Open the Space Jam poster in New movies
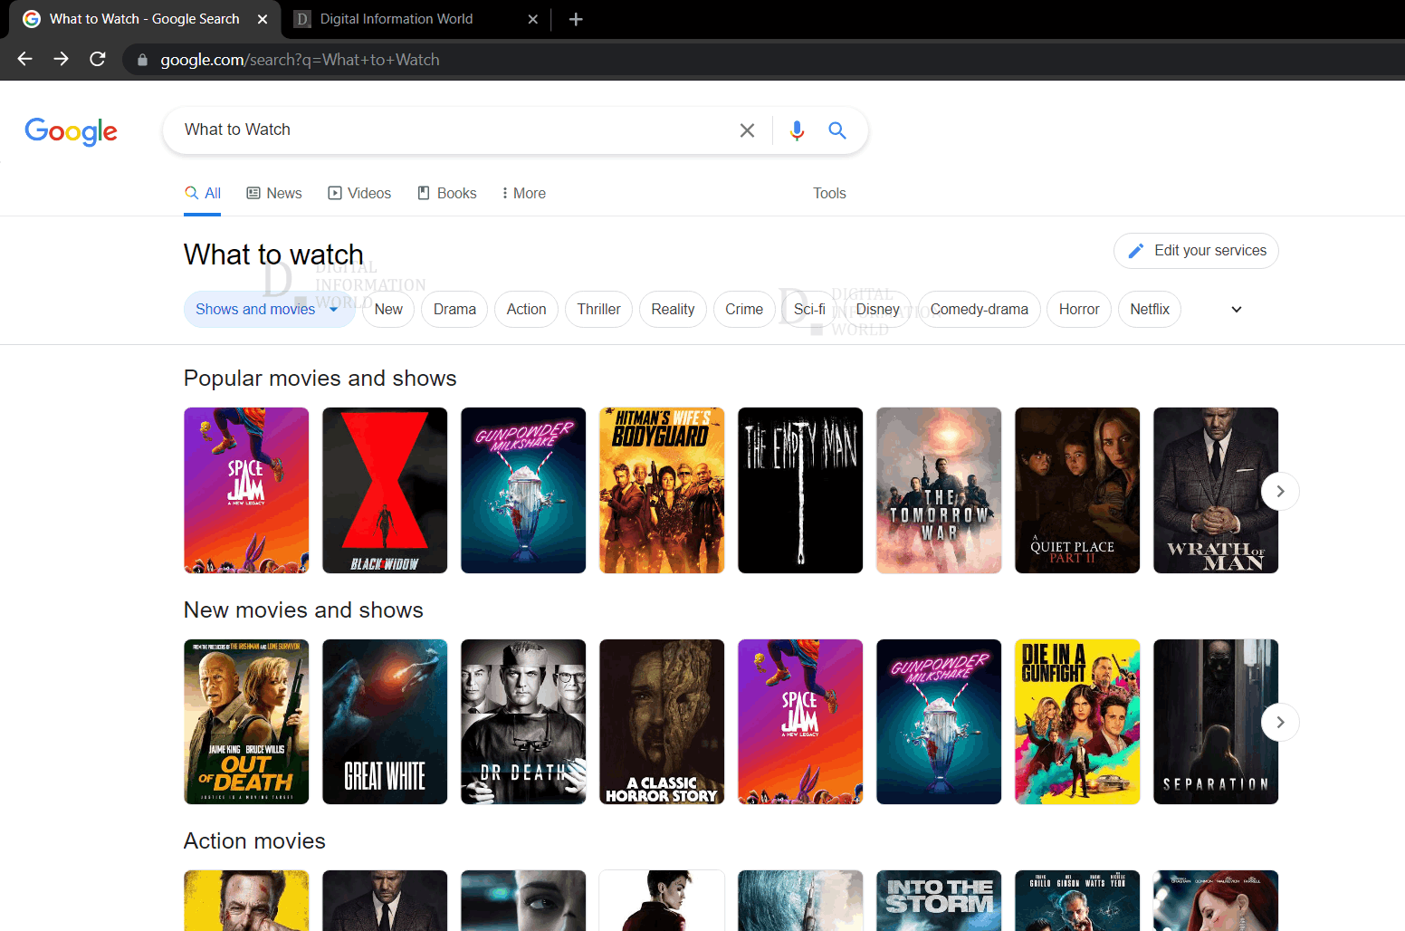The width and height of the screenshot is (1405, 931). [x=799, y=722]
